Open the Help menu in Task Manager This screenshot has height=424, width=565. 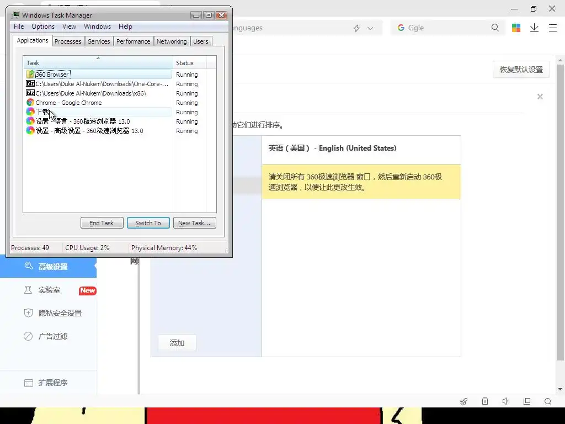(x=125, y=26)
